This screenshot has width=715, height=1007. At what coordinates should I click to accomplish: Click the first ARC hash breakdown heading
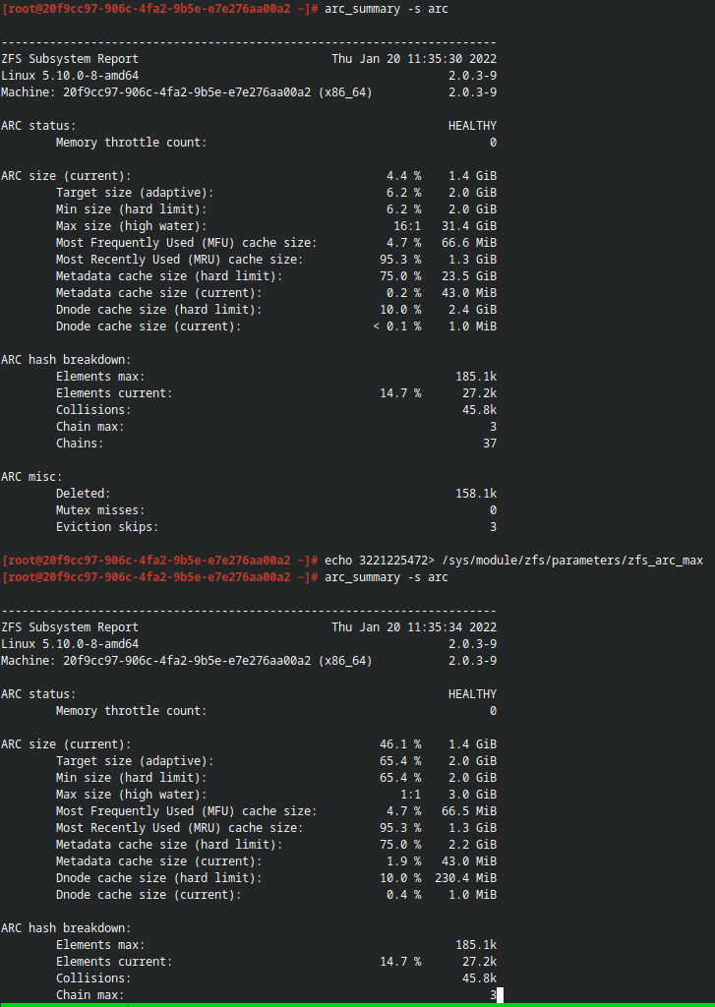coord(66,360)
